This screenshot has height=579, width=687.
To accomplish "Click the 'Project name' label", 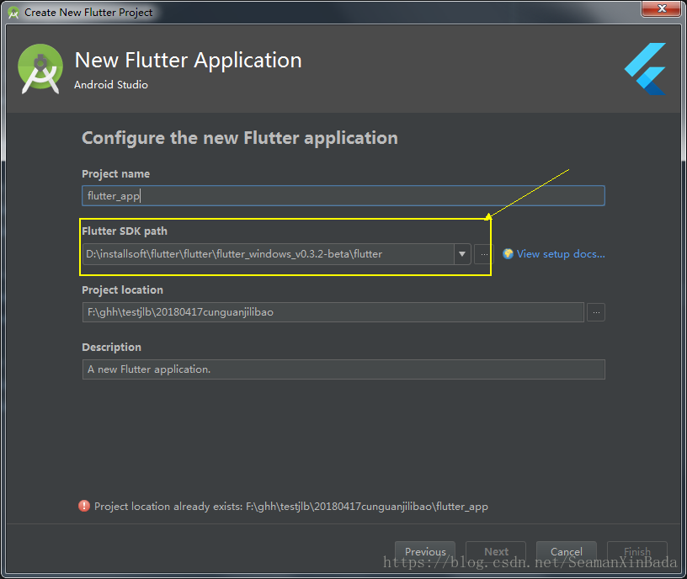I will point(115,174).
